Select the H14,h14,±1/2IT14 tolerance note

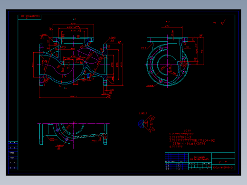(189, 144)
